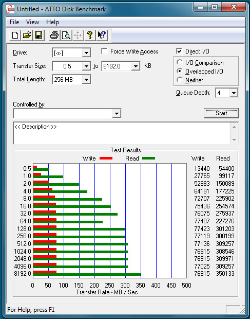Click the write value 52983

202,184
